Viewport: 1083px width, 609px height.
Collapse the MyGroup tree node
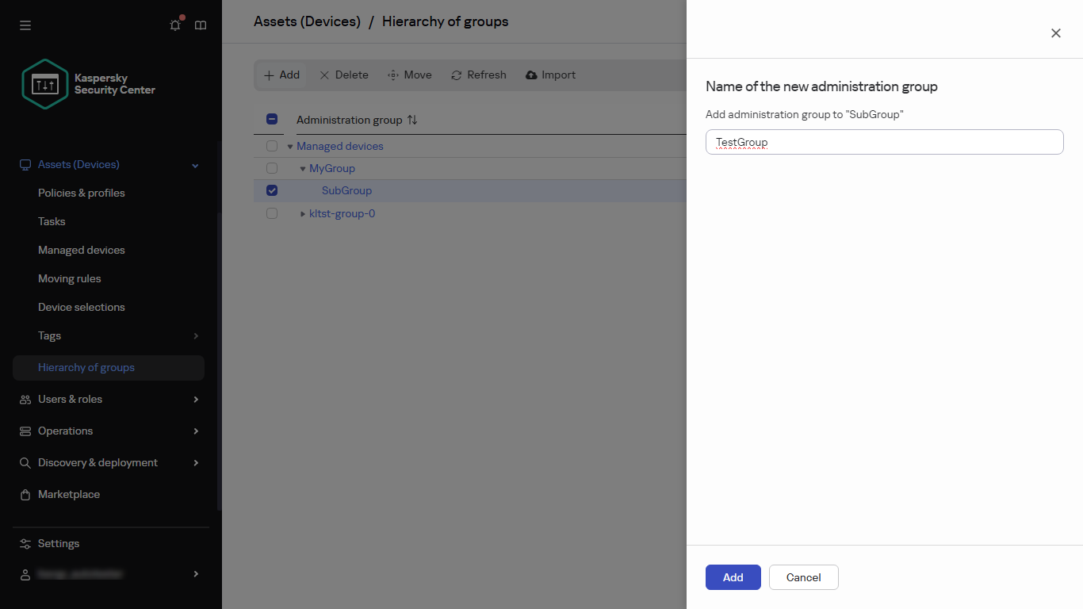coord(303,168)
